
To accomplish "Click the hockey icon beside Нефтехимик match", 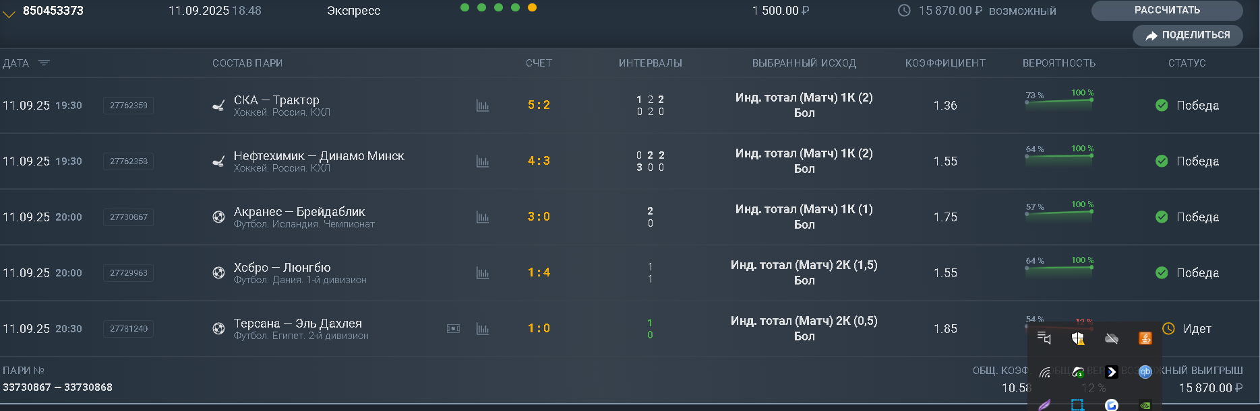I will 218,161.
